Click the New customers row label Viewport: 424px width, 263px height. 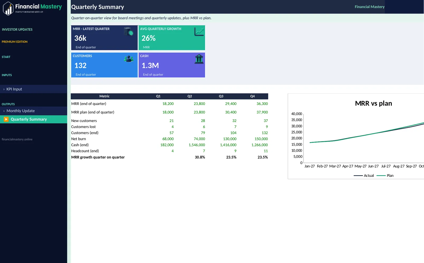pos(84,121)
